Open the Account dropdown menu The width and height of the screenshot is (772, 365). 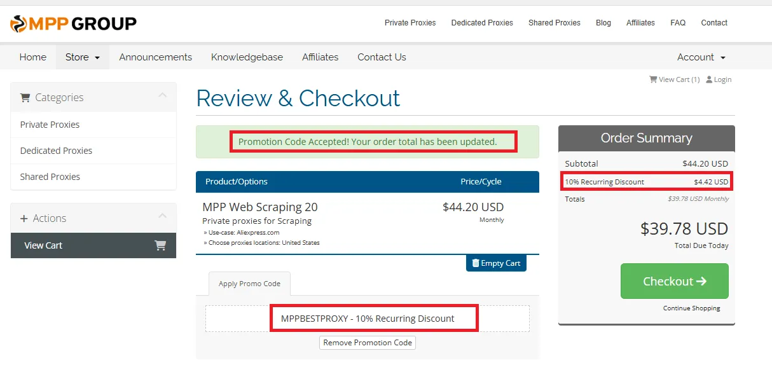tap(701, 57)
